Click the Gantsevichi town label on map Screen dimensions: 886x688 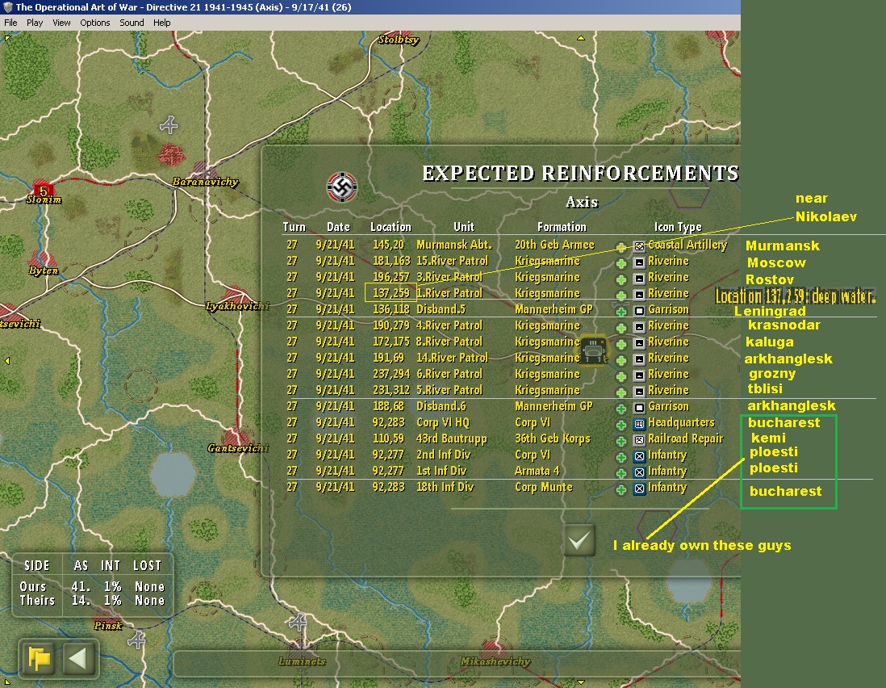(x=237, y=447)
